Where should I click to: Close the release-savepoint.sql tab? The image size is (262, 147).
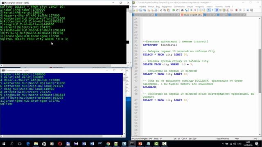[x=201, y=15]
